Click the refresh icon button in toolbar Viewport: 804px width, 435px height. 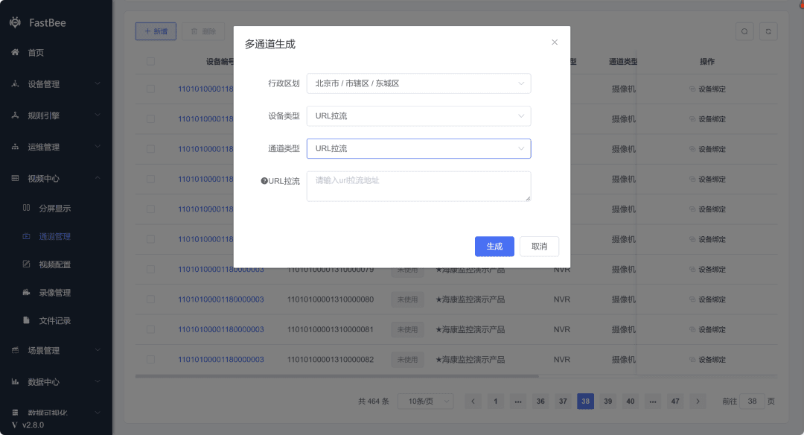coord(768,31)
